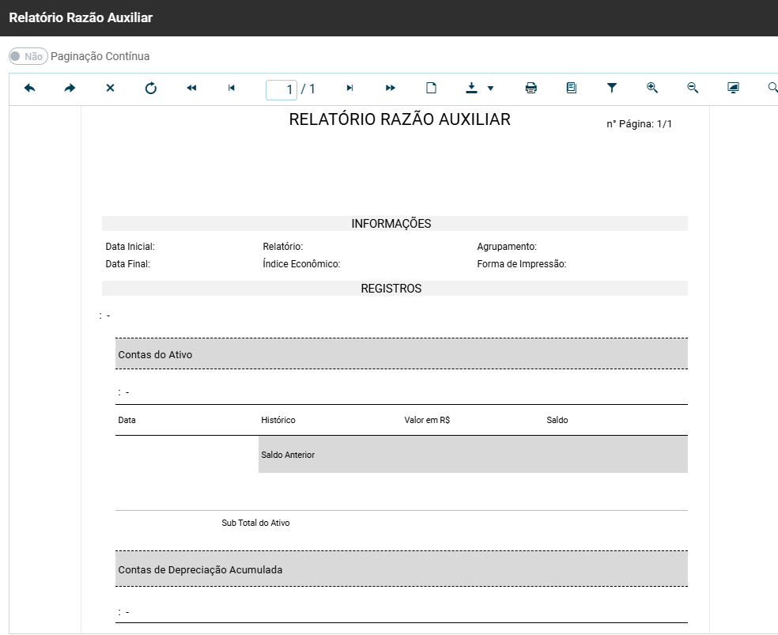Image resolution: width=778 pixels, height=635 pixels.
Task: Zoom out of the report
Action: [693, 89]
